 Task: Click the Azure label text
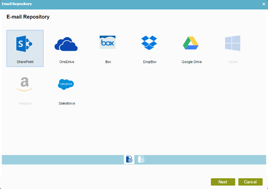coord(233,62)
